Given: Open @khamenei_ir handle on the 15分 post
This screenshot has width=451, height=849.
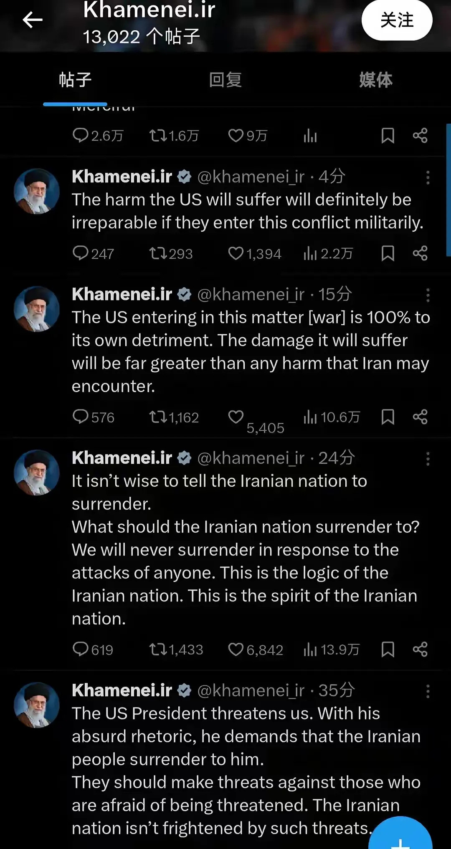Looking at the screenshot, I should (x=251, y=295).
